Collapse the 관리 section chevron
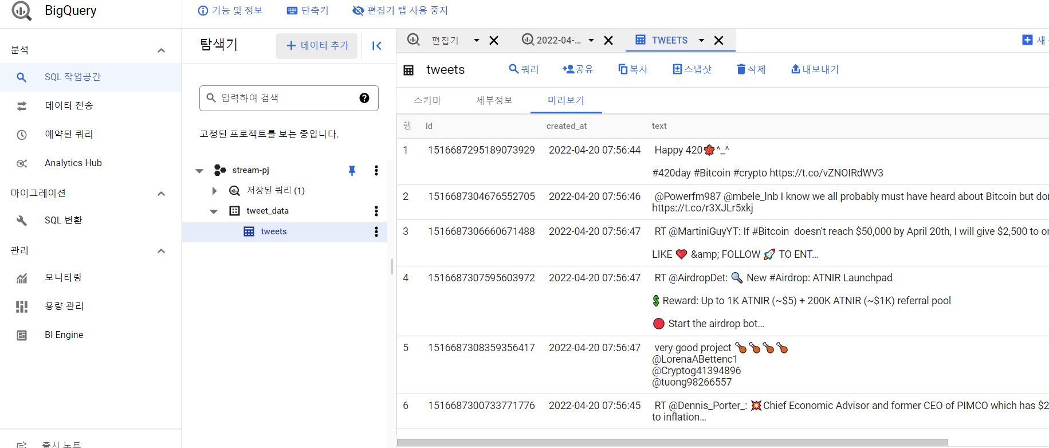This screenshot has height=448, width=1049. point(162,251)
